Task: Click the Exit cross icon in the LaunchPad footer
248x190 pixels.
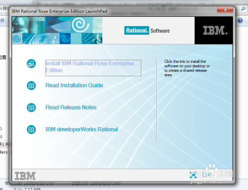Action: click(193, 175)
